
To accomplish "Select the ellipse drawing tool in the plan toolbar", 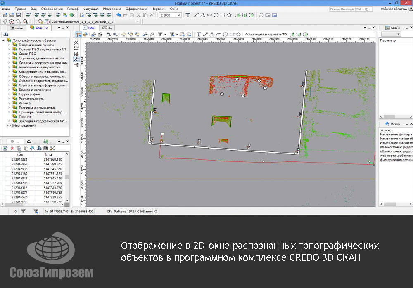I will pyautogui.click(x=218, y=35).
